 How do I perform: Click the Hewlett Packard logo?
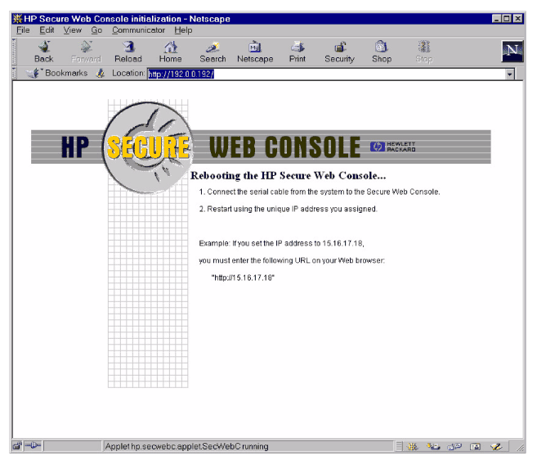[x=392, y=147]
